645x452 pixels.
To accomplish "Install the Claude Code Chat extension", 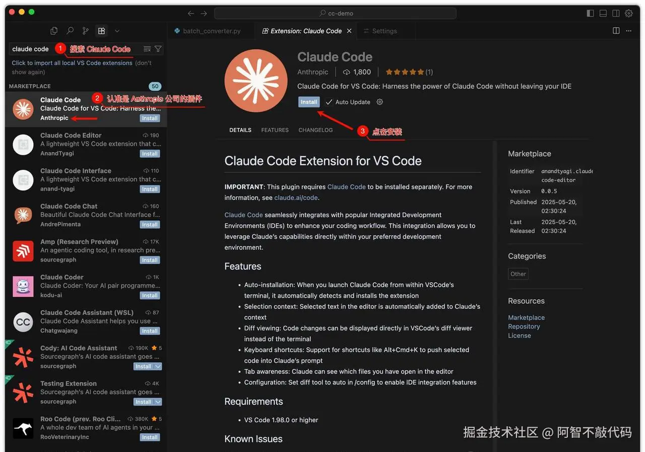I will (x=150, y=225).
